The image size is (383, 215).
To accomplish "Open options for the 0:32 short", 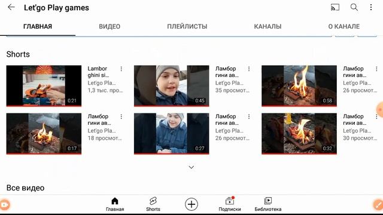I will tap(376, 117).
